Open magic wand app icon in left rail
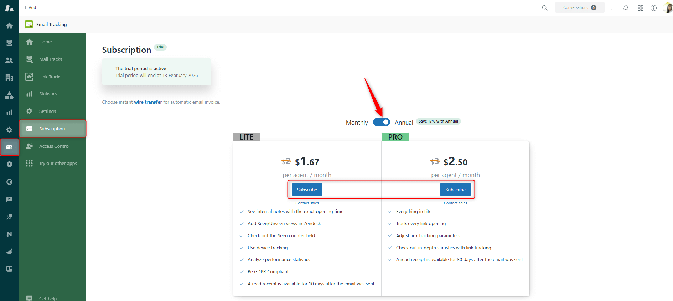The width and height of the screenshot is (673, 301). (9, 217)
